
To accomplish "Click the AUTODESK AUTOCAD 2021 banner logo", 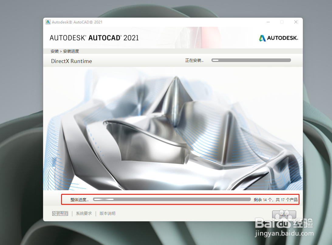I will (x=94, y=38).
